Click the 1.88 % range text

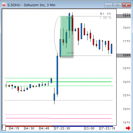[105, 18]
